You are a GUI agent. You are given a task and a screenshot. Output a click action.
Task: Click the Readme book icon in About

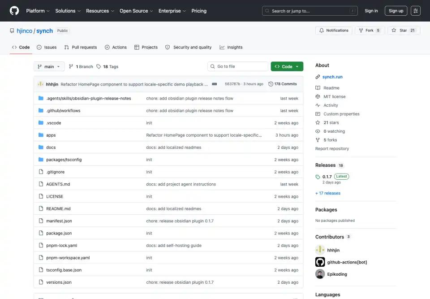pos(318,88)
